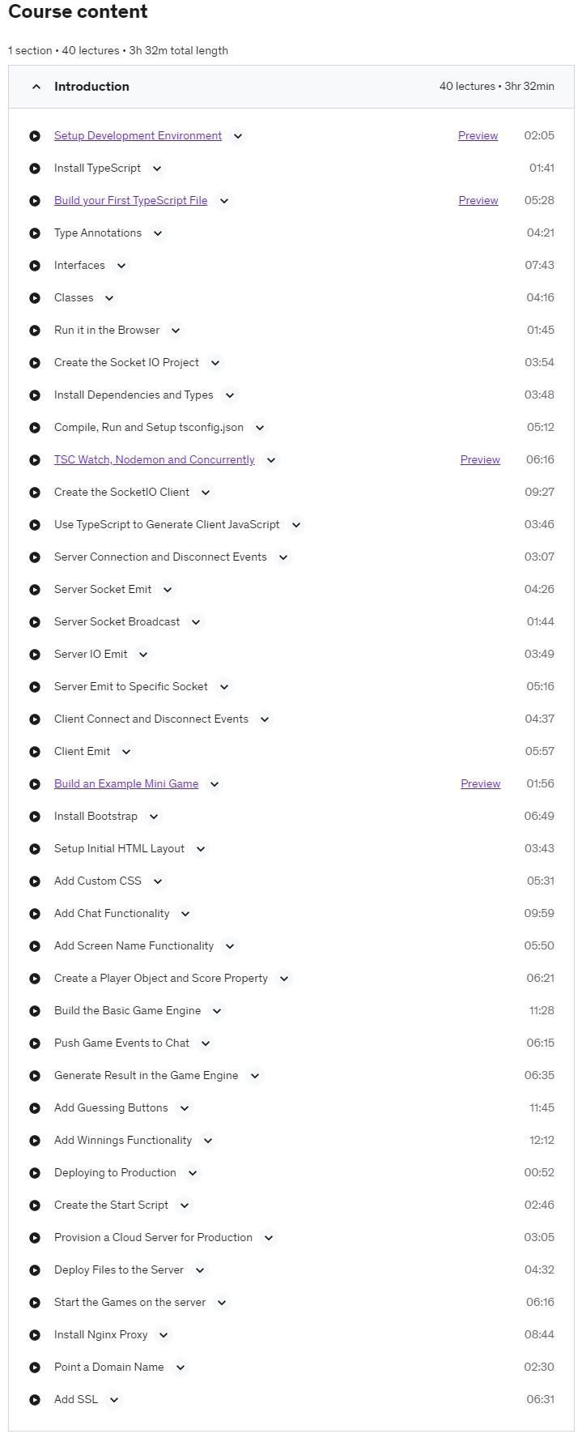Click the play icon next to Install Bootstrap
This screenshot has height=1438, width=582.
tap(35, 817)
